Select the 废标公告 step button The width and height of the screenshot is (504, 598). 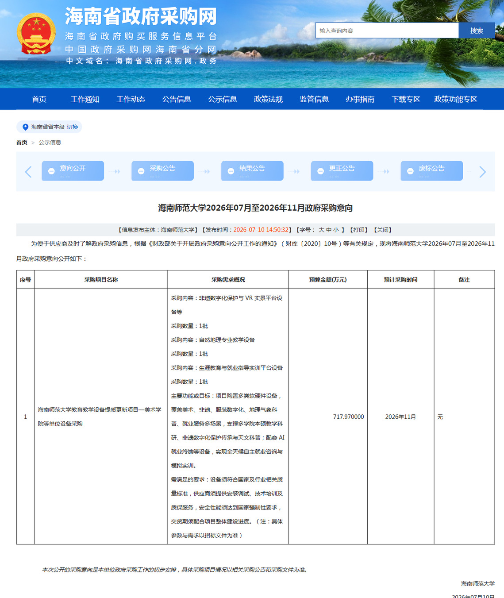(x=432, y=171)
